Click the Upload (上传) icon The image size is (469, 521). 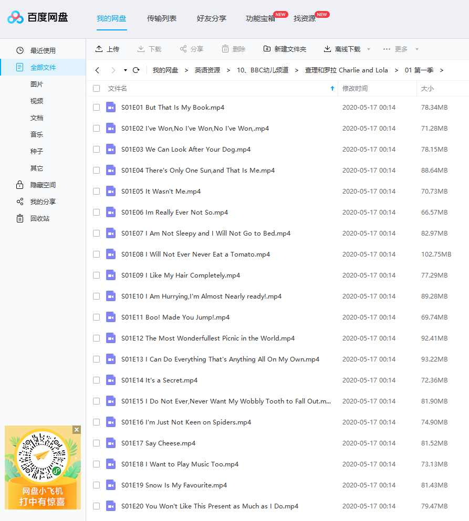pos(99,49)
